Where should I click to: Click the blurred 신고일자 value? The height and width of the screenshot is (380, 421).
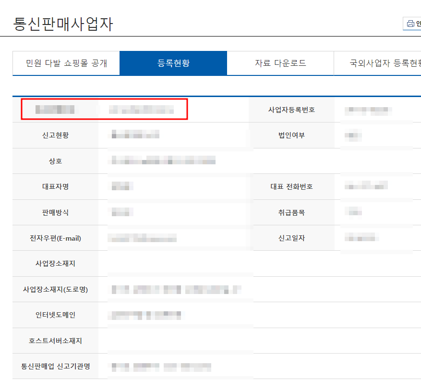(x=361, y=237)
